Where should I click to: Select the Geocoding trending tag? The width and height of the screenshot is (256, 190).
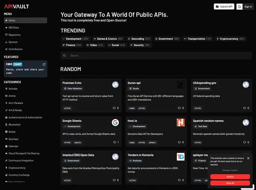point(139,39)
